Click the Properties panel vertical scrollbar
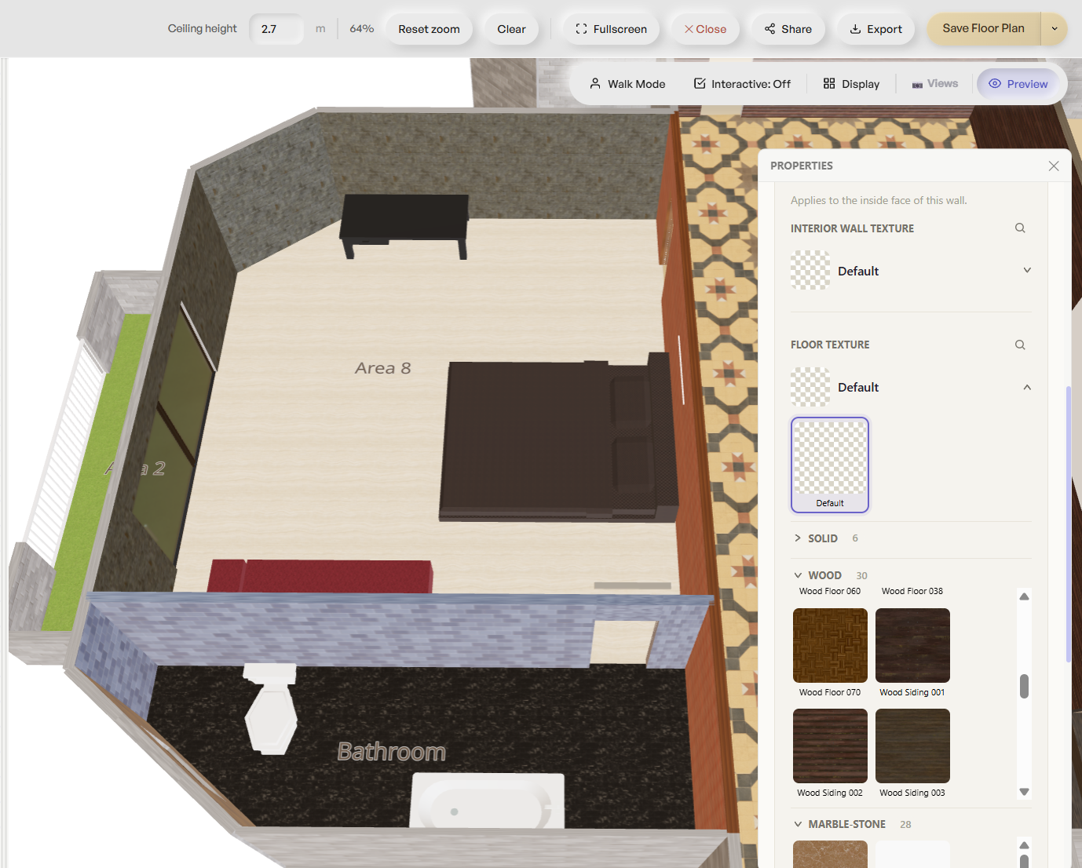Image resolution: width=1082 pixels, height=868 pixels. click(1069, 523)
